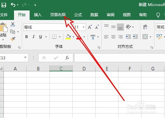Open underline style dropdown arrow

pos(46,37)
